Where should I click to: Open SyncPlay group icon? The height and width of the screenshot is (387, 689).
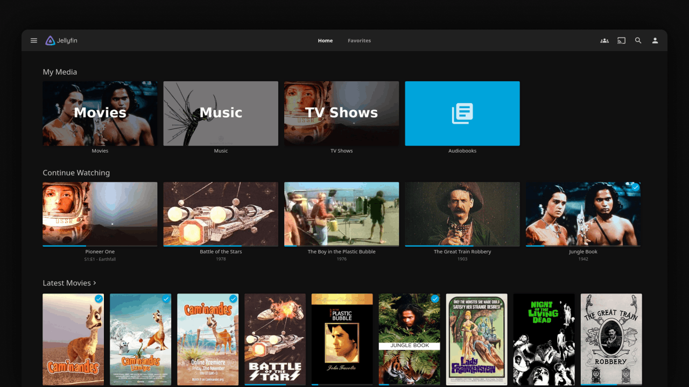pyautogui.click(x=604, y=40)
